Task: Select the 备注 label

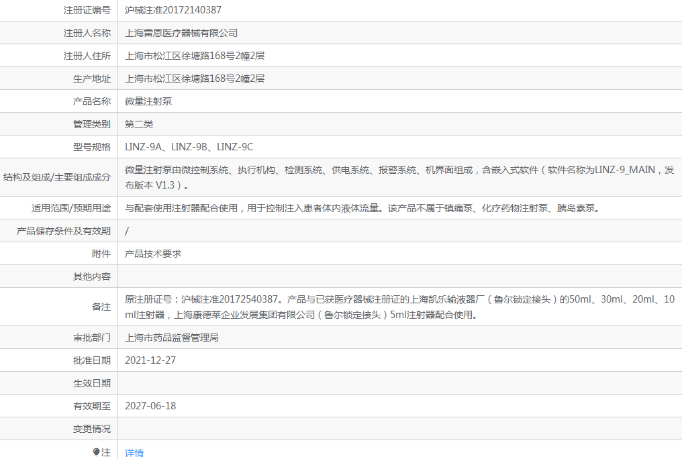Action: 101,307
